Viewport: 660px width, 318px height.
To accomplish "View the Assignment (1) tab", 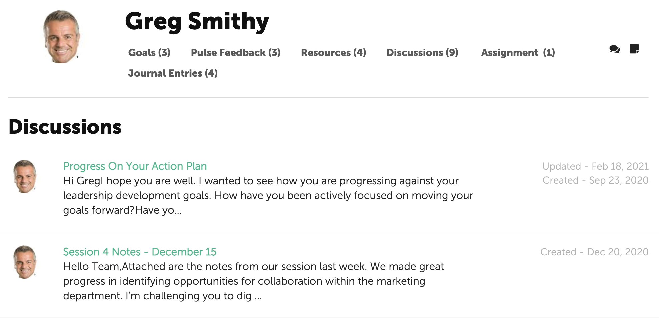I will 518,53.
